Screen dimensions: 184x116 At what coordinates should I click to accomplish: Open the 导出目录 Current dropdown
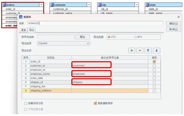click(x=64, y=43)
